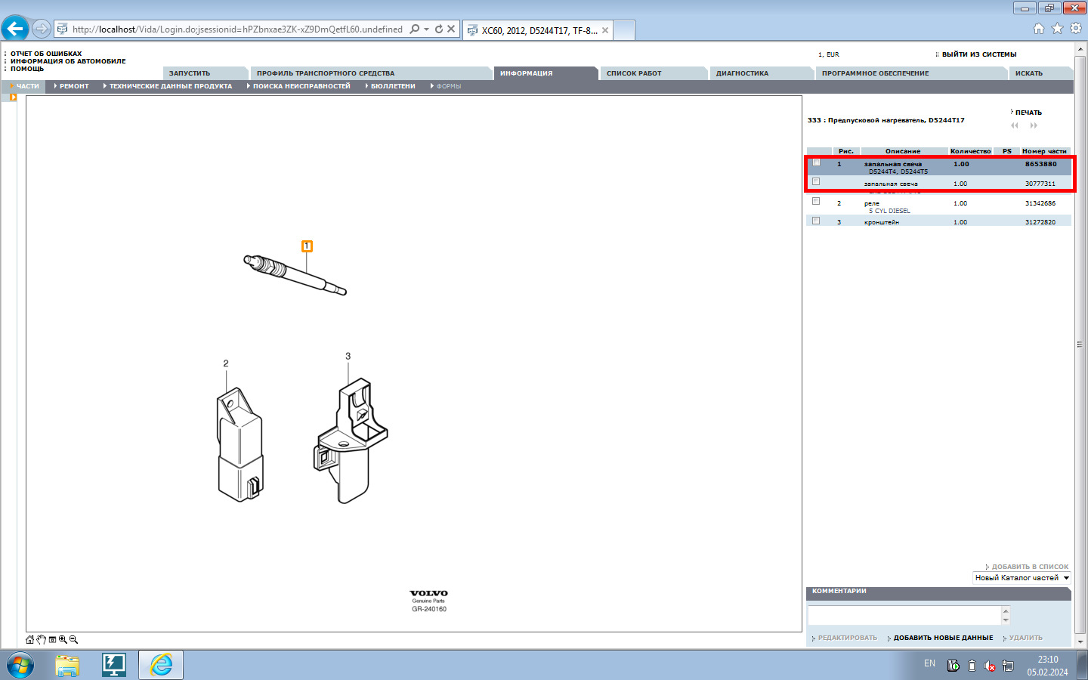Check the box for part 8653880
This screenshot has width=1088, height=680.
(816, 162)
